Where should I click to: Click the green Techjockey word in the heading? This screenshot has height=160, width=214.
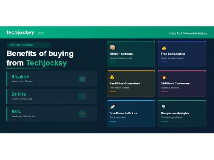(47, 63)
